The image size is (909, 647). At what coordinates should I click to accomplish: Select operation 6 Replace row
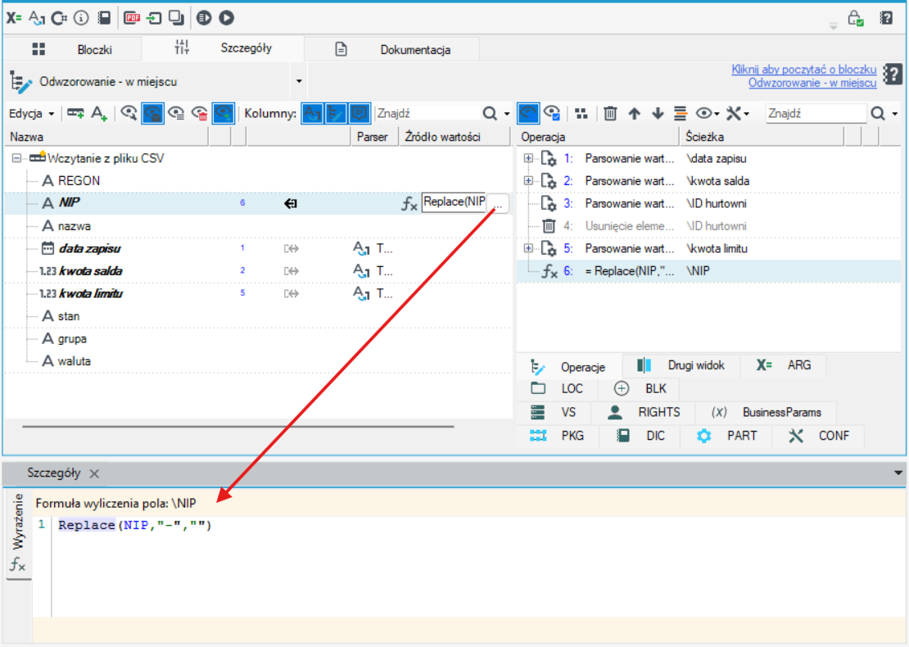pos(708,271)
